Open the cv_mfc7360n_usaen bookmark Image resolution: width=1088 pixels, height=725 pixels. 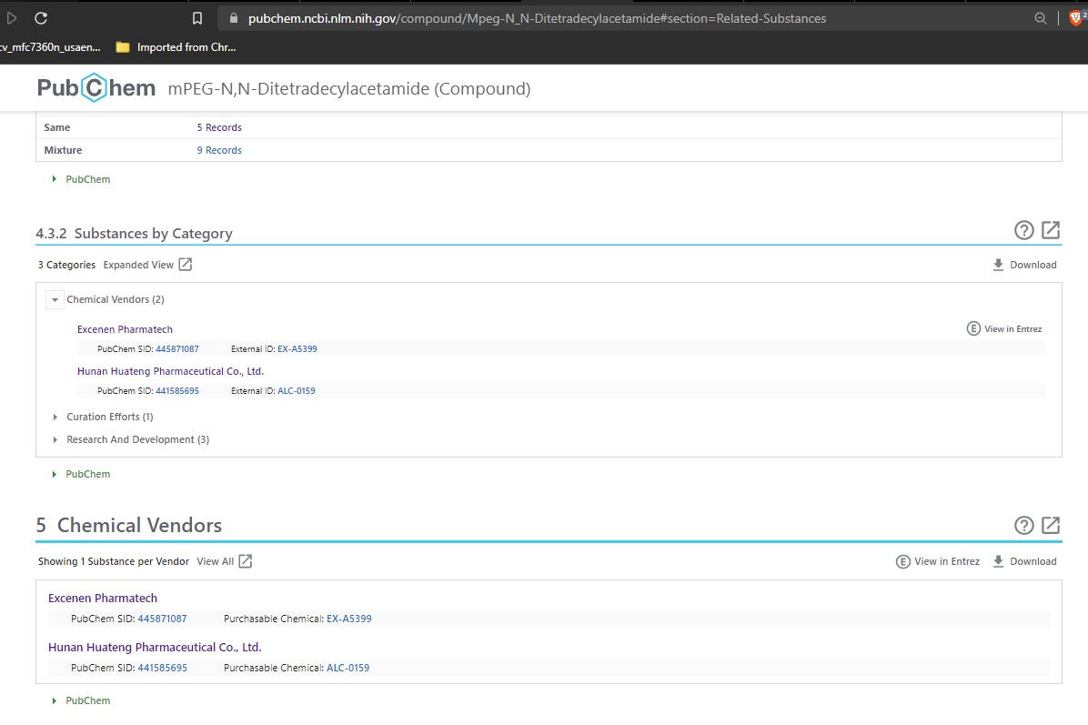pyautogui.click(x=50, y=47)
